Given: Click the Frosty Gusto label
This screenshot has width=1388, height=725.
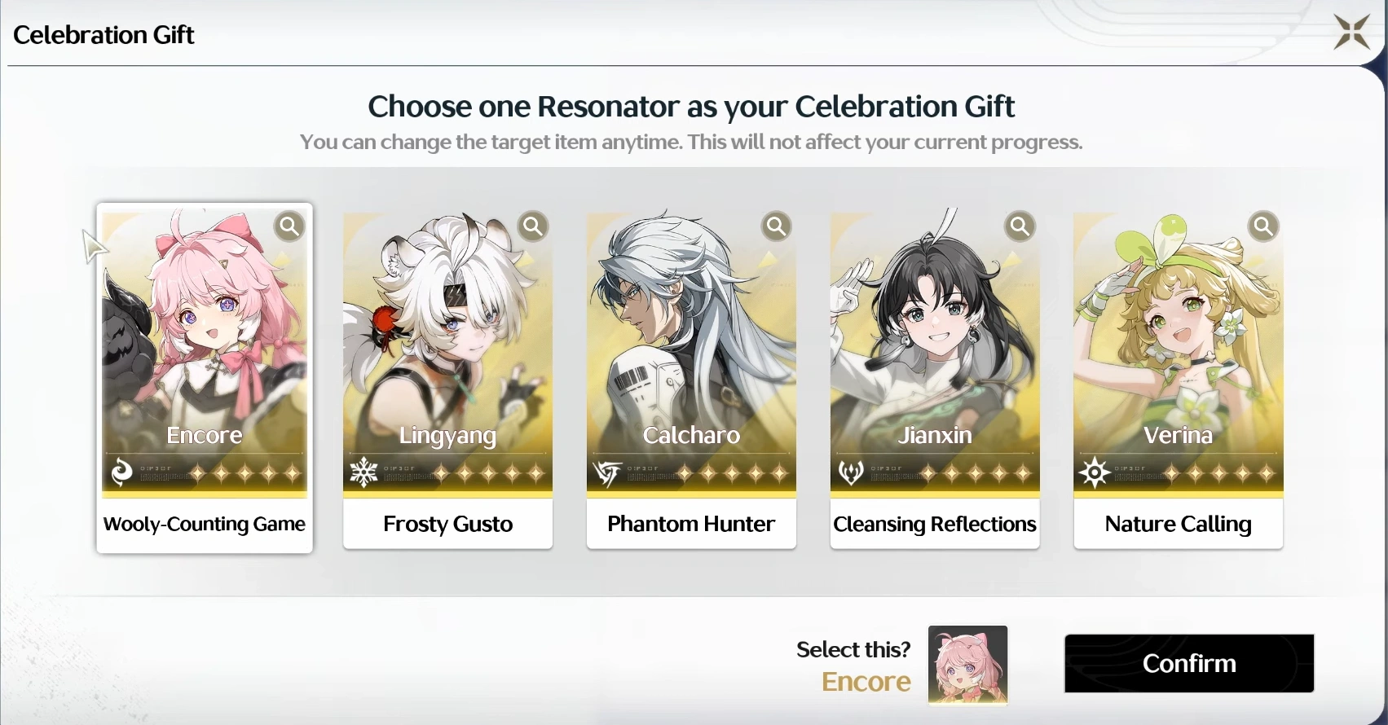Looking at the screenshot, I should pos(447,524).
